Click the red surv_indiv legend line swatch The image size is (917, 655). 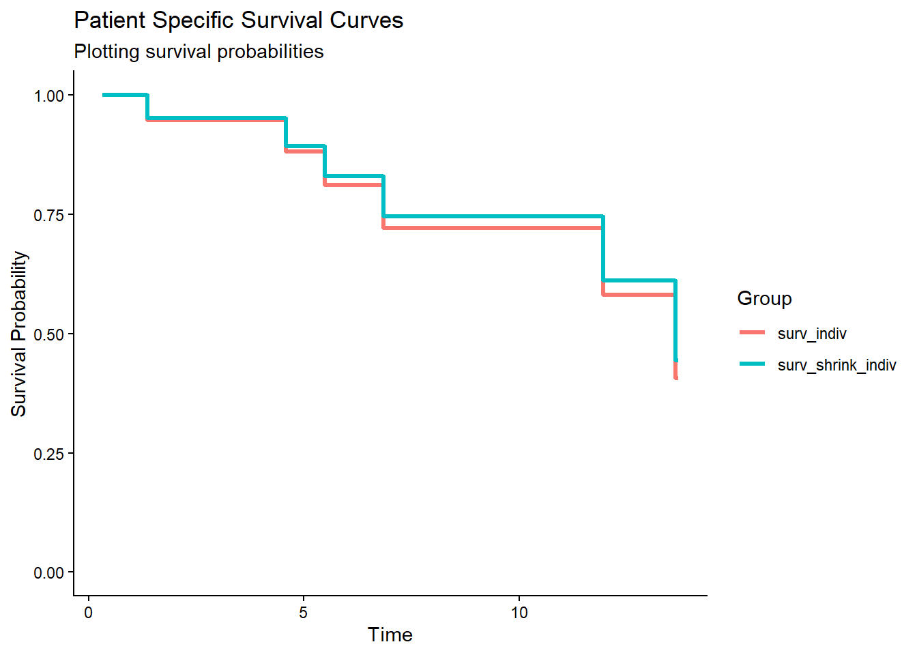coord(752,333)
